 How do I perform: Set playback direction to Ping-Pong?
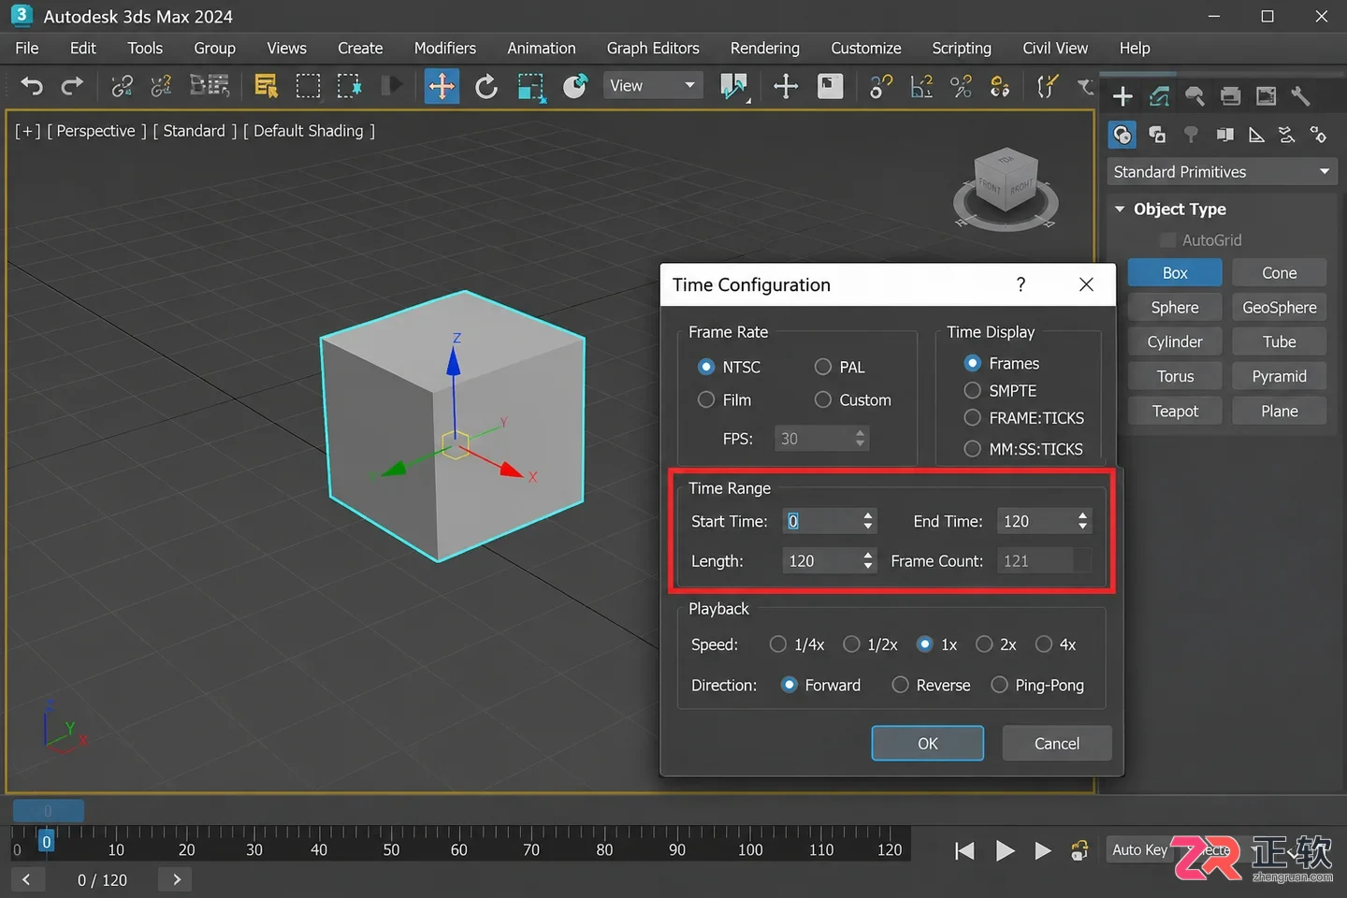point(1037,685)
